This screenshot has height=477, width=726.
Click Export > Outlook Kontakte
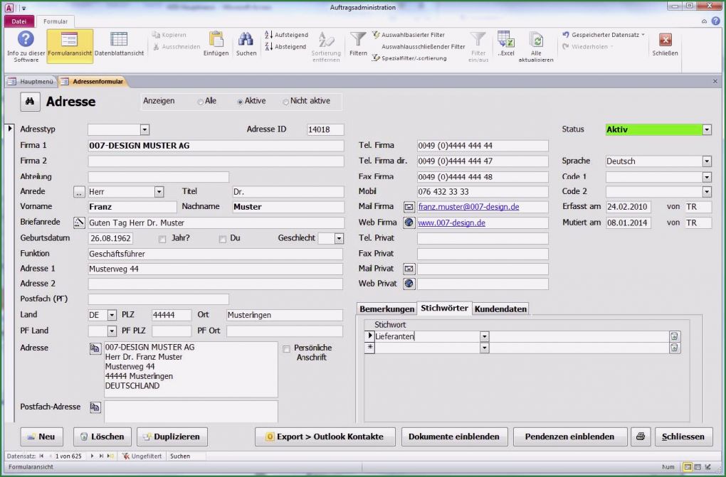pos(325,436)
